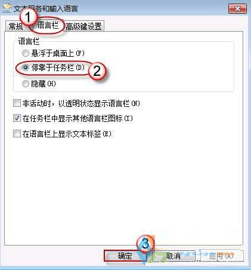251x270 pixels.
Task: Click the 应用 button
Action: point(221,256)
